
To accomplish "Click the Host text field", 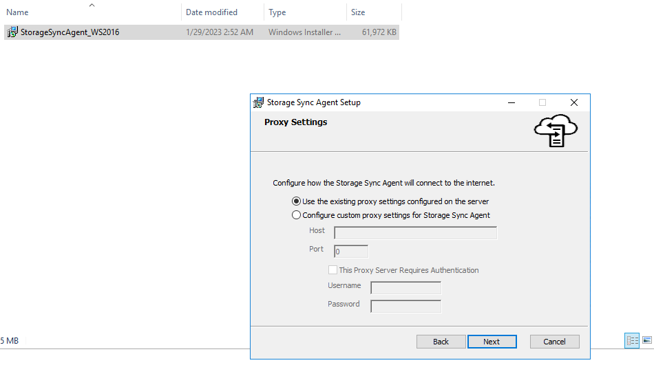I will click(415, 233).
